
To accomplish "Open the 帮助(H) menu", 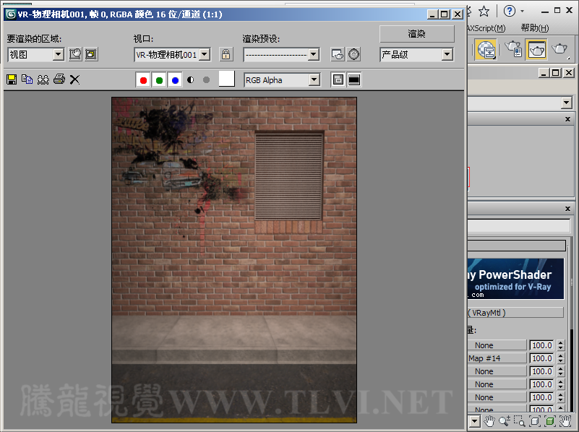I will (x=534, y=28).
